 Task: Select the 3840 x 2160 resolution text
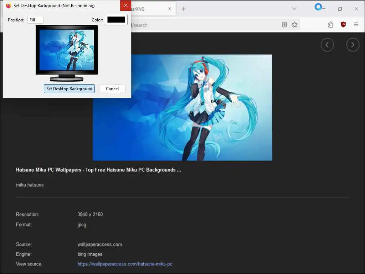90,214
